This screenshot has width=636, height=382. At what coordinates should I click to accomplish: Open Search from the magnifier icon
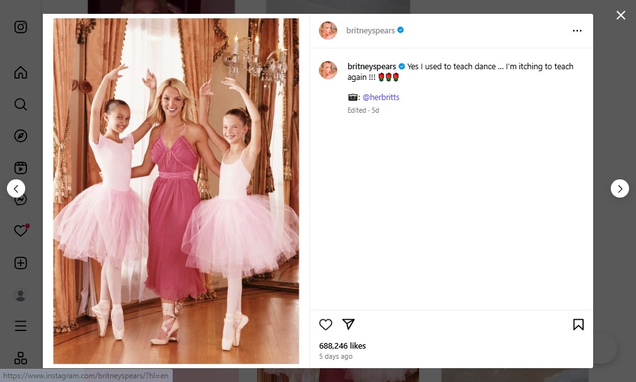tap(21, 104)
